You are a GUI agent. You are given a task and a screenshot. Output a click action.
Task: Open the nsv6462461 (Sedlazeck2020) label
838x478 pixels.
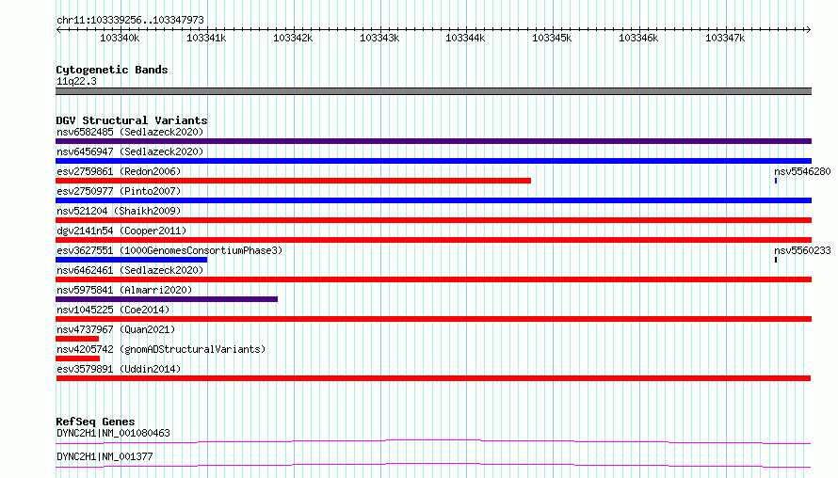coord(130,270)
